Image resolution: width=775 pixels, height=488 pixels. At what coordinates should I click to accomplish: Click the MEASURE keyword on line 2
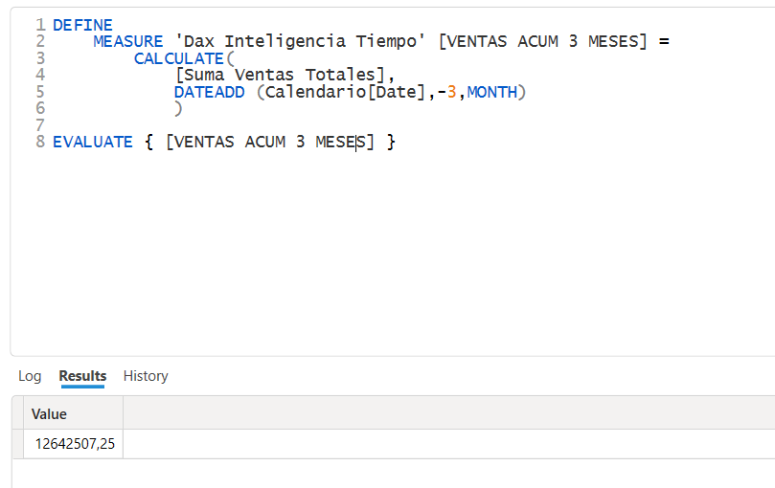tap(128, 41)
